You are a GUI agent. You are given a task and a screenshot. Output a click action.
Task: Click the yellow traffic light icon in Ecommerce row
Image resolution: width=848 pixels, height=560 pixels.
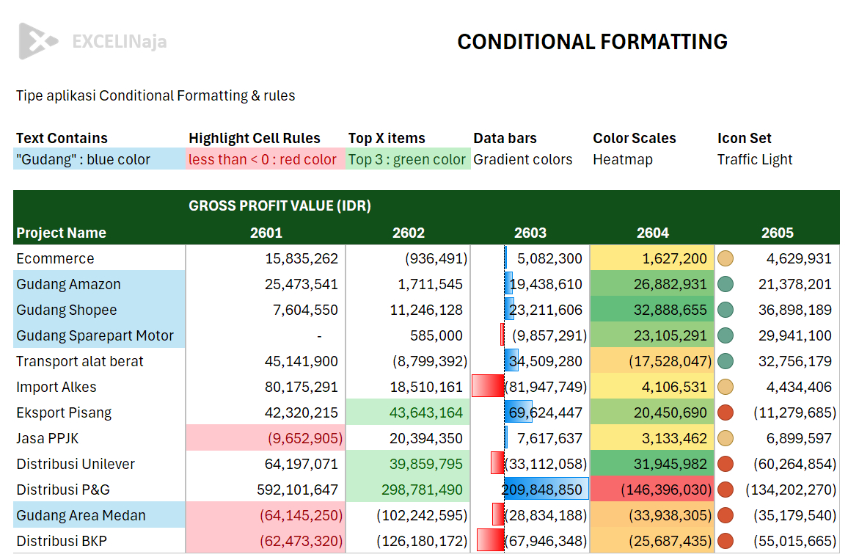[725, 258]
